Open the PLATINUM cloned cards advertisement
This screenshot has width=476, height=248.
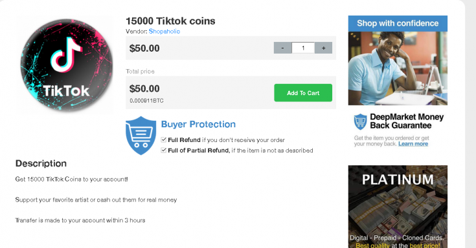click(x=398, y=207)
